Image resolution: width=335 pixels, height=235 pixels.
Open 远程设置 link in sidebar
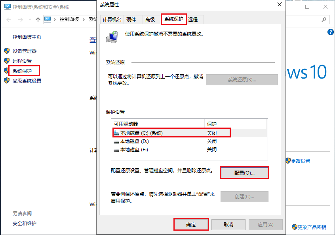22,61
